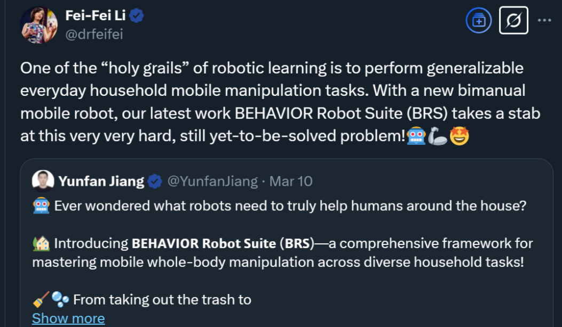Open Yunfan Jiang's name in quoted post
562x327 pixels.
(x=101, y=181)
